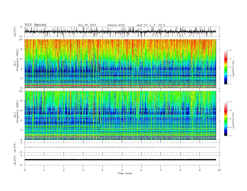Viewport: 247px width, 191px height.
Task: Click time axis tick label "4"
Action: click(102, 170)
